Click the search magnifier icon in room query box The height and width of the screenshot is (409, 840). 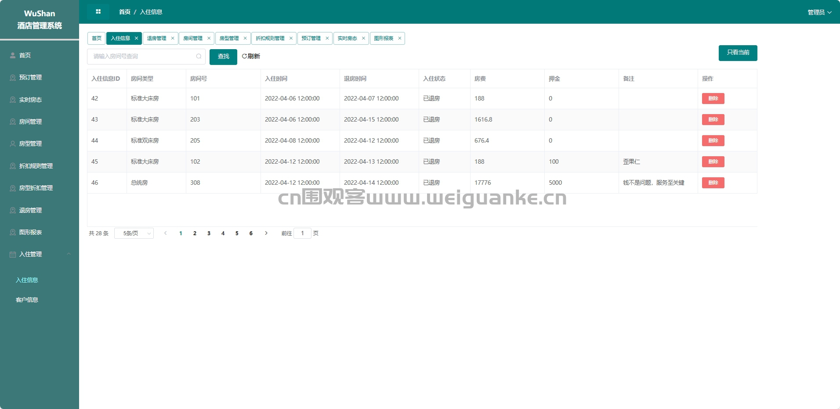click(199, 56)
